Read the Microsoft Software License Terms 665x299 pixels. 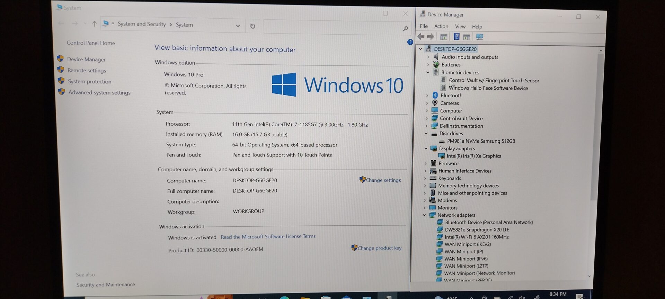coord(268,236)
